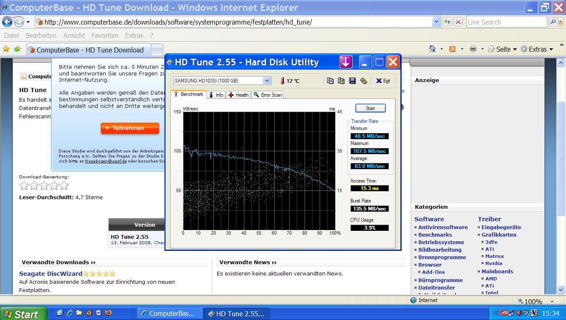Launch Internet Explorer from Quick Launch
566x320 pixels.
pyautogui.click(x=70, y=313)
